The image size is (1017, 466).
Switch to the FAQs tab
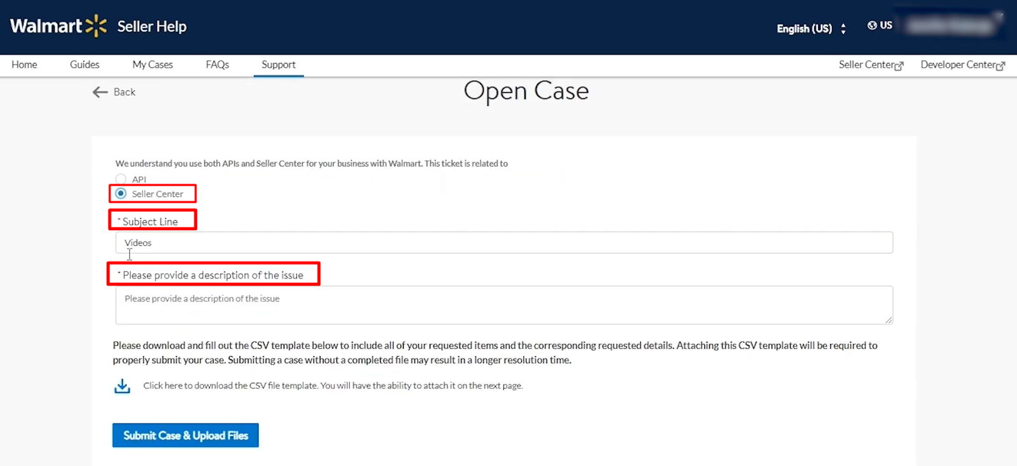click(x=217, y=65)
